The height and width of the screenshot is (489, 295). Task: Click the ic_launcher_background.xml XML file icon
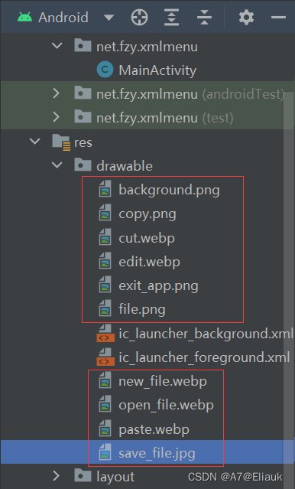(x=105, y=333)
